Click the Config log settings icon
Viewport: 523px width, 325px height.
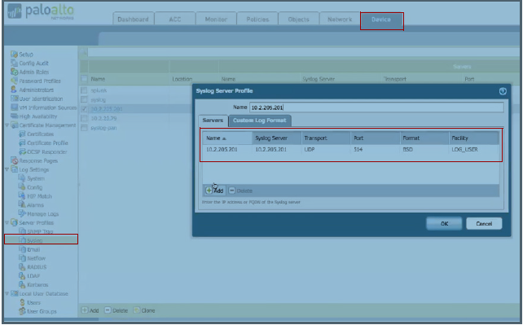tap(22, 187)
